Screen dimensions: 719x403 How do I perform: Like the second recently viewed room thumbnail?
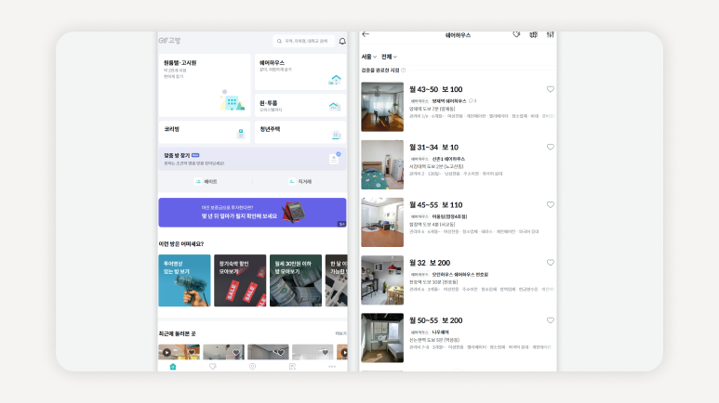pyautogui.click(x=236, y=352)
